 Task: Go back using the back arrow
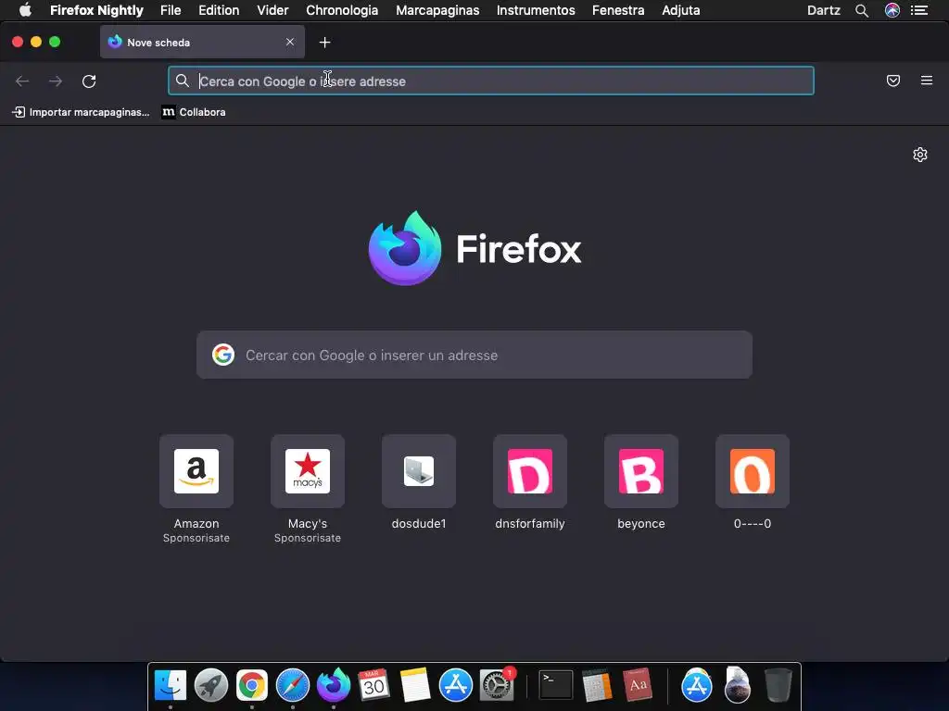tap(22, 81)
